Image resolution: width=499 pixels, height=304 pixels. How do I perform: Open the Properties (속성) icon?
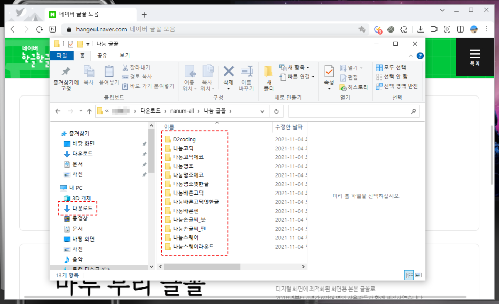(329, 71)
